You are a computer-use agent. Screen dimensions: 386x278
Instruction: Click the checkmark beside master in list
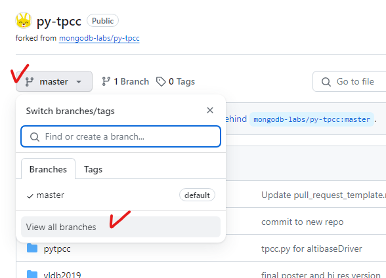coord(30,196)
